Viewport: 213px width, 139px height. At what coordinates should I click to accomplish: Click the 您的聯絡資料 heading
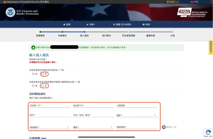click(x=37, y=94)
